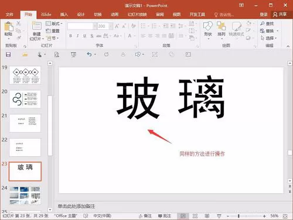The width and height of the screenshot is (293, 220).
Task: Click the Paste clipboard icon
Action: (x=9, y=27)
